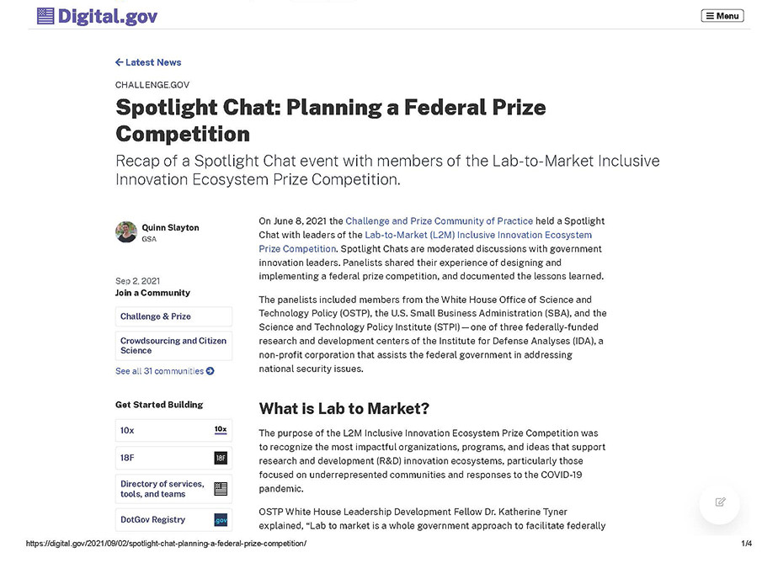Click the DotGov Registry .gov icon
The image size is (778, 563).
click(x=221, y=520)
